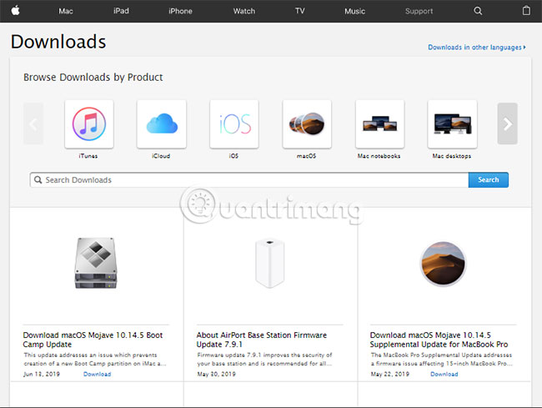The height and width of the screenshot is (408, 542).
Task: Click the May 30, 2019 date text
Action: [217, 374]
